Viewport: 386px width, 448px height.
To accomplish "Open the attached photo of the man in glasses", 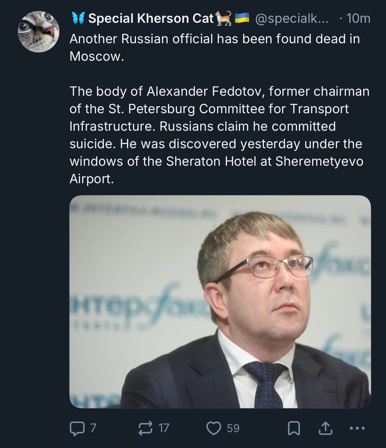I will tap(220, 301).
